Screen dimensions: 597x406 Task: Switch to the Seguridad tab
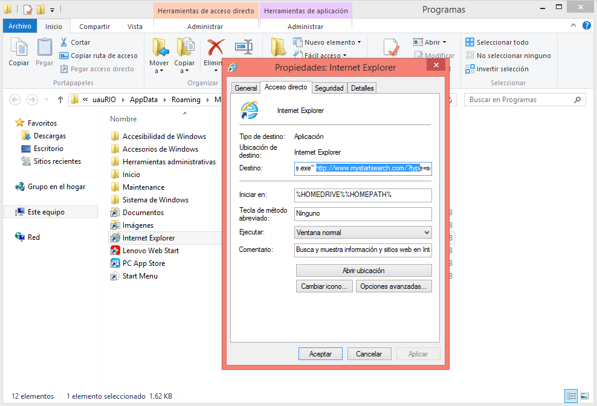(x=329, y=88)
